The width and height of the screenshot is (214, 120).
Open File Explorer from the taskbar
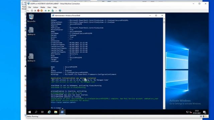coord(56,112)
